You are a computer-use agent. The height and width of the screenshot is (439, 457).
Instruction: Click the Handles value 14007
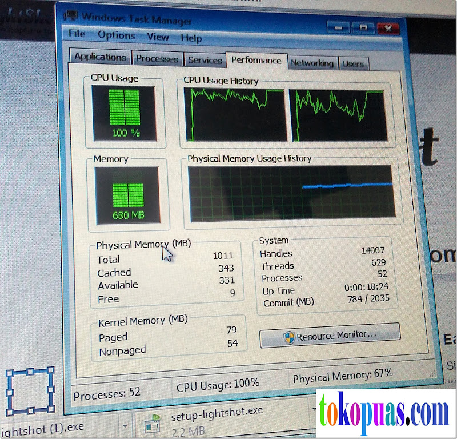click(373, 250)
